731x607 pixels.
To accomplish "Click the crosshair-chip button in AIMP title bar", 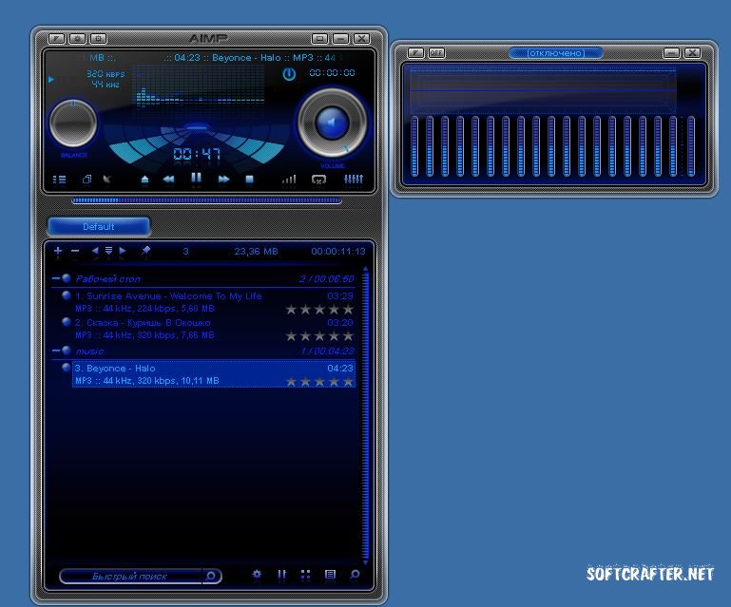I will click(x=98, y=39).
